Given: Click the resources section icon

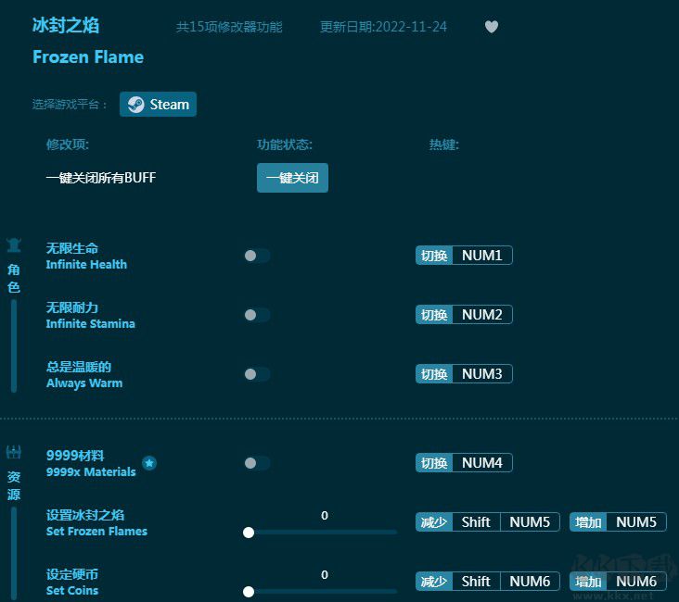Looking at the screenshot, I should [x=14, y=453].
